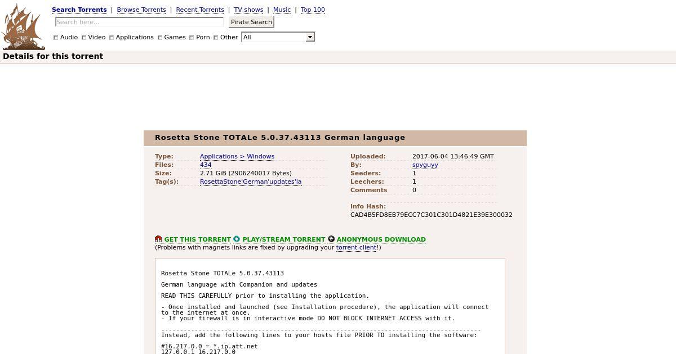Open Search Torrents menu link

79,10
